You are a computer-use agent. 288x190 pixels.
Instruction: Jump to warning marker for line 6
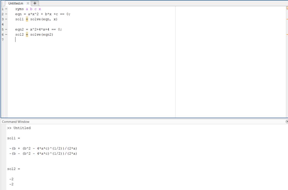click(x=287, y=35)
